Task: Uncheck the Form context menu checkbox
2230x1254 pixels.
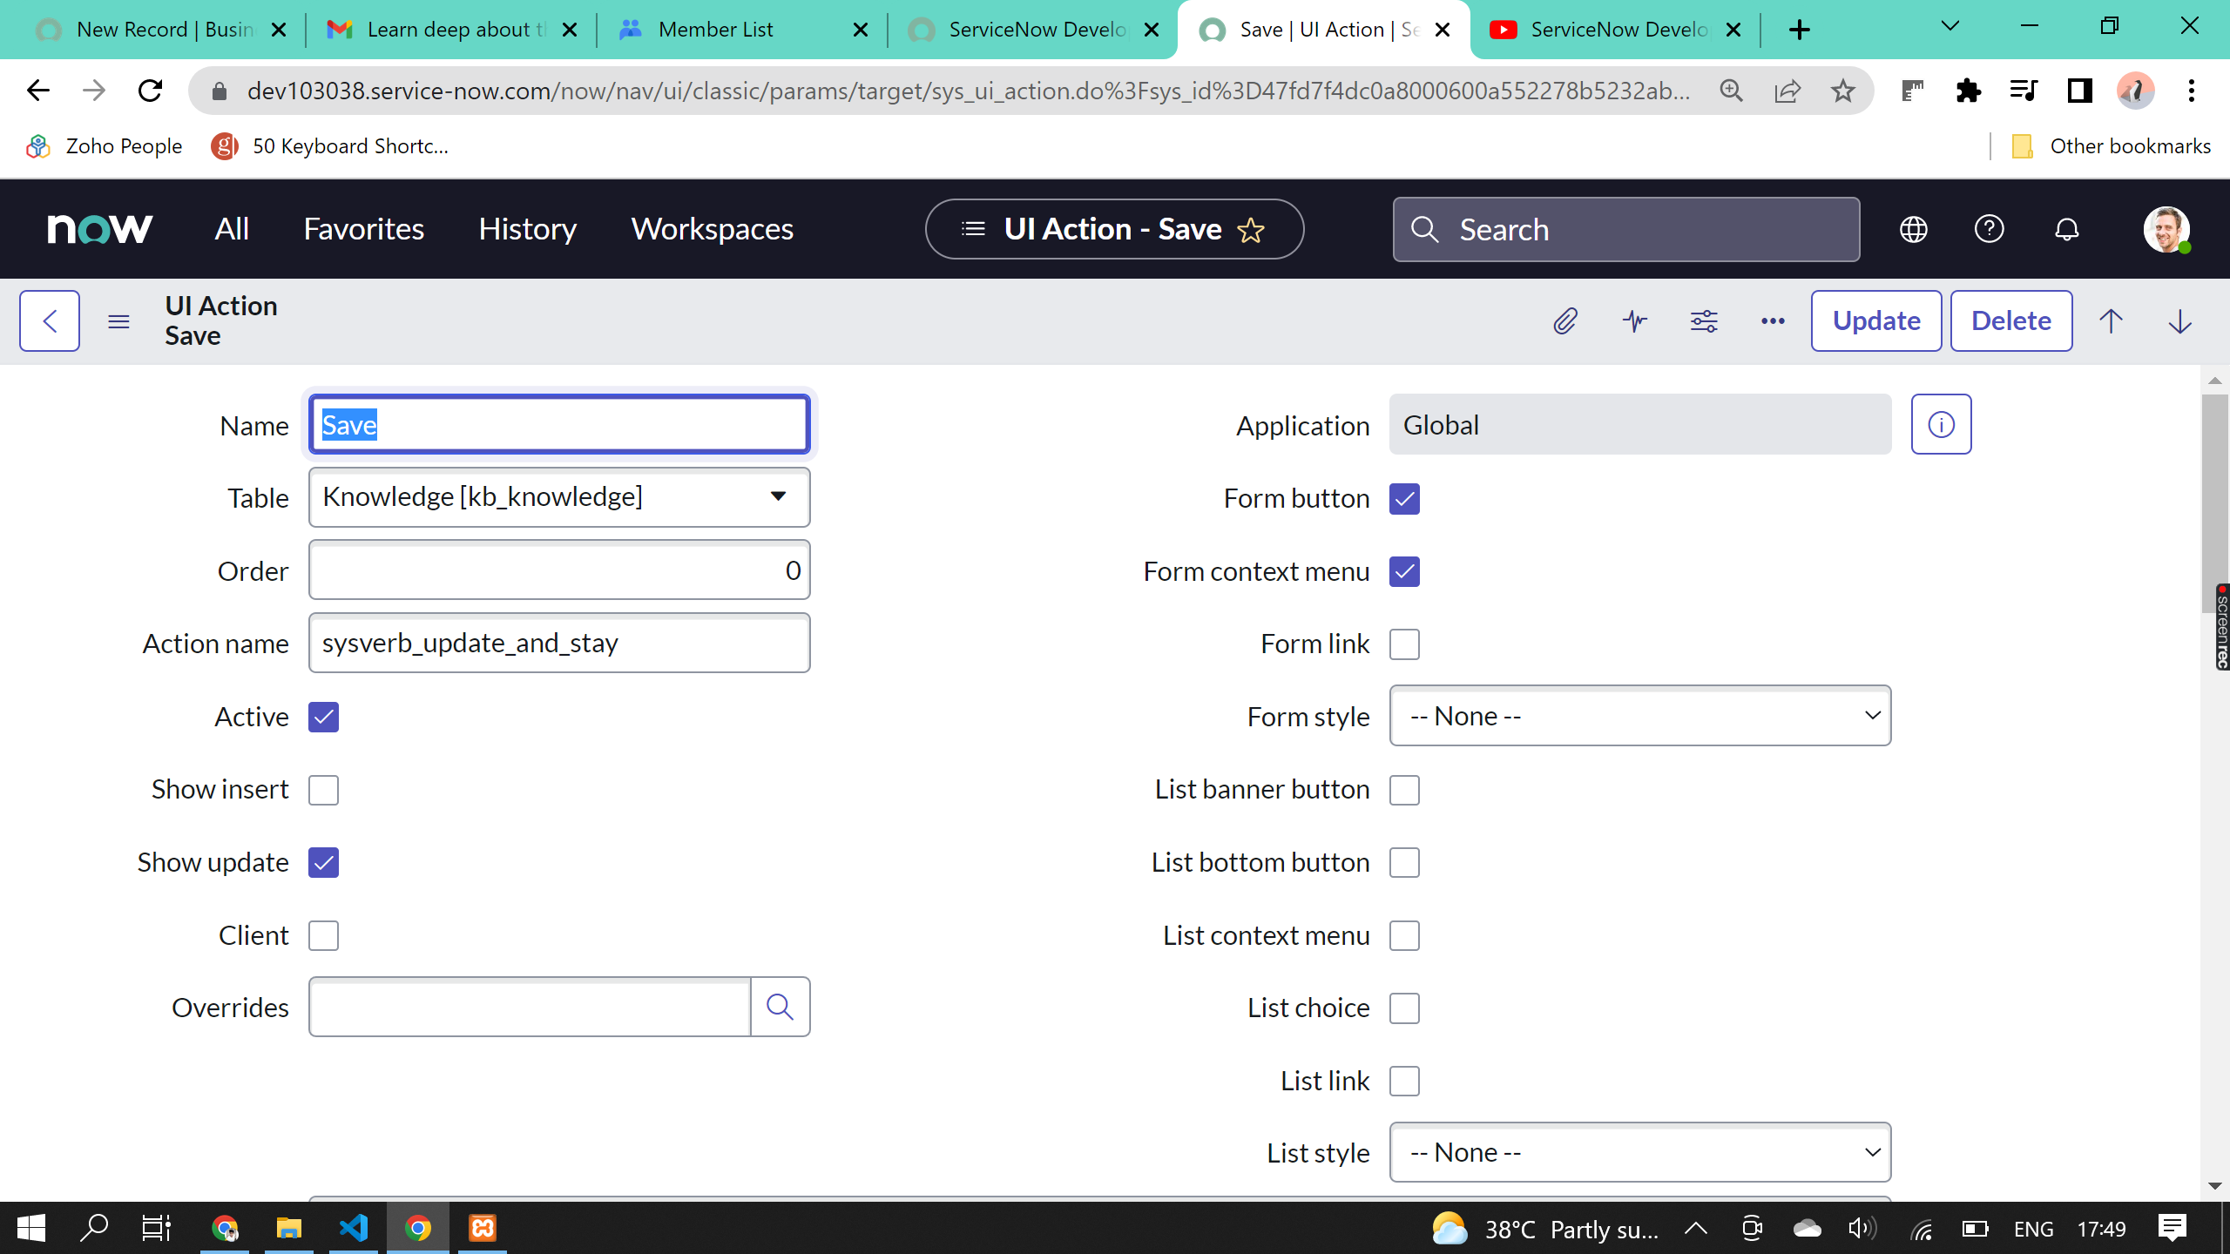Action: coord(1404,571)
